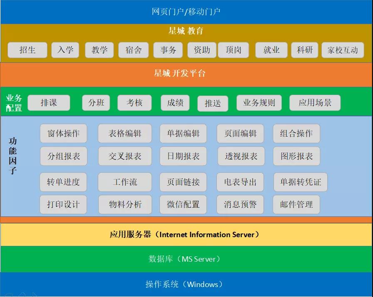The width and height of the screenshot is (373, 297).
Task: Open the 家校互动 module box
Action: [x=343, y=50]
